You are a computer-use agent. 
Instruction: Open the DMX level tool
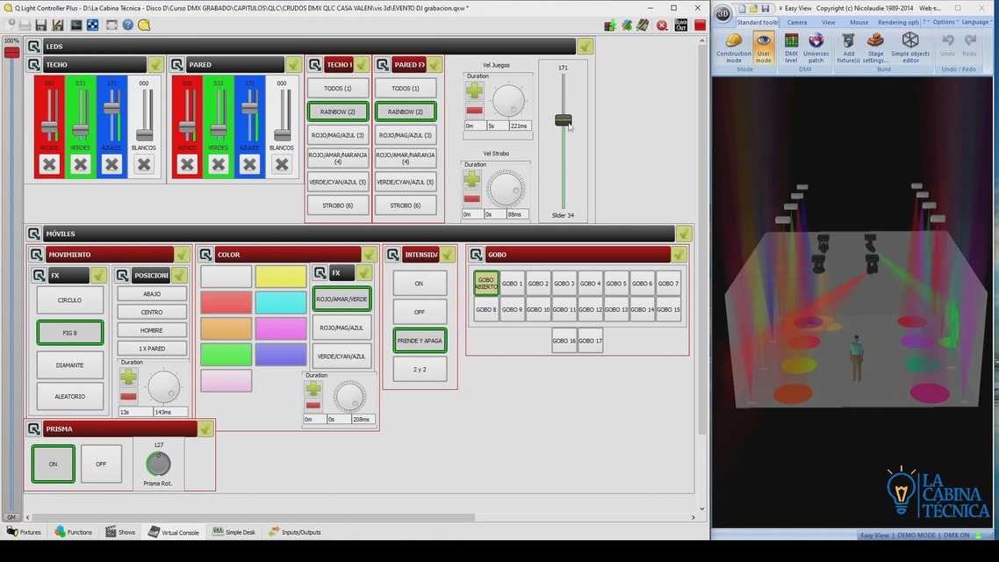(x=791, y=47)
